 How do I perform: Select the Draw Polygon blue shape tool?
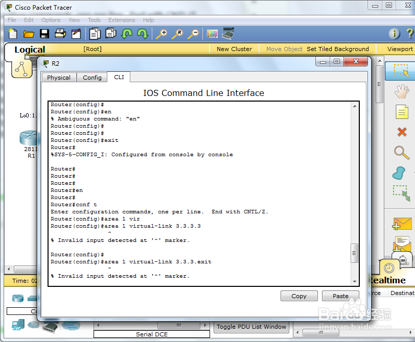[399, 173]
